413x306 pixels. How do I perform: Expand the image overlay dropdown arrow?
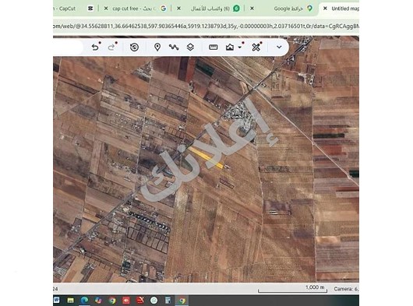[x=240, y=47]
